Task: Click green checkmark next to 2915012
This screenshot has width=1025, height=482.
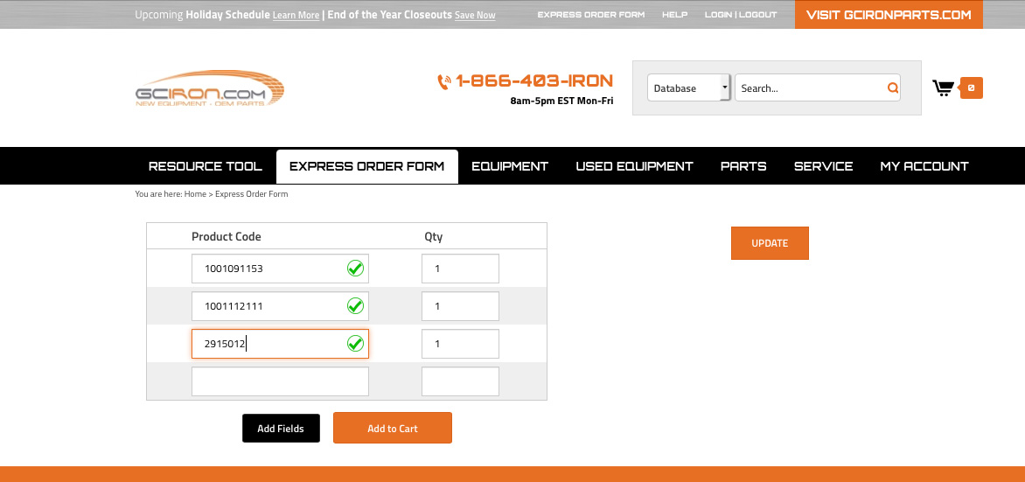Action: click(x=355, y=344)
